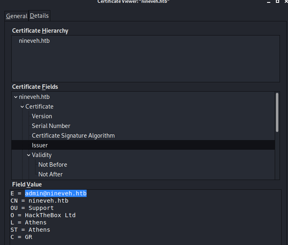Click the Validity field label

pyautogui.click(x=42, y=155)
